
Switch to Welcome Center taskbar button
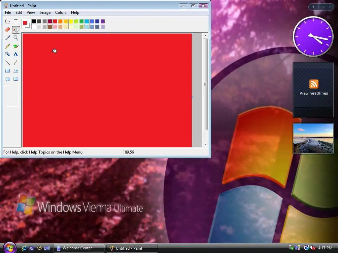79,248
